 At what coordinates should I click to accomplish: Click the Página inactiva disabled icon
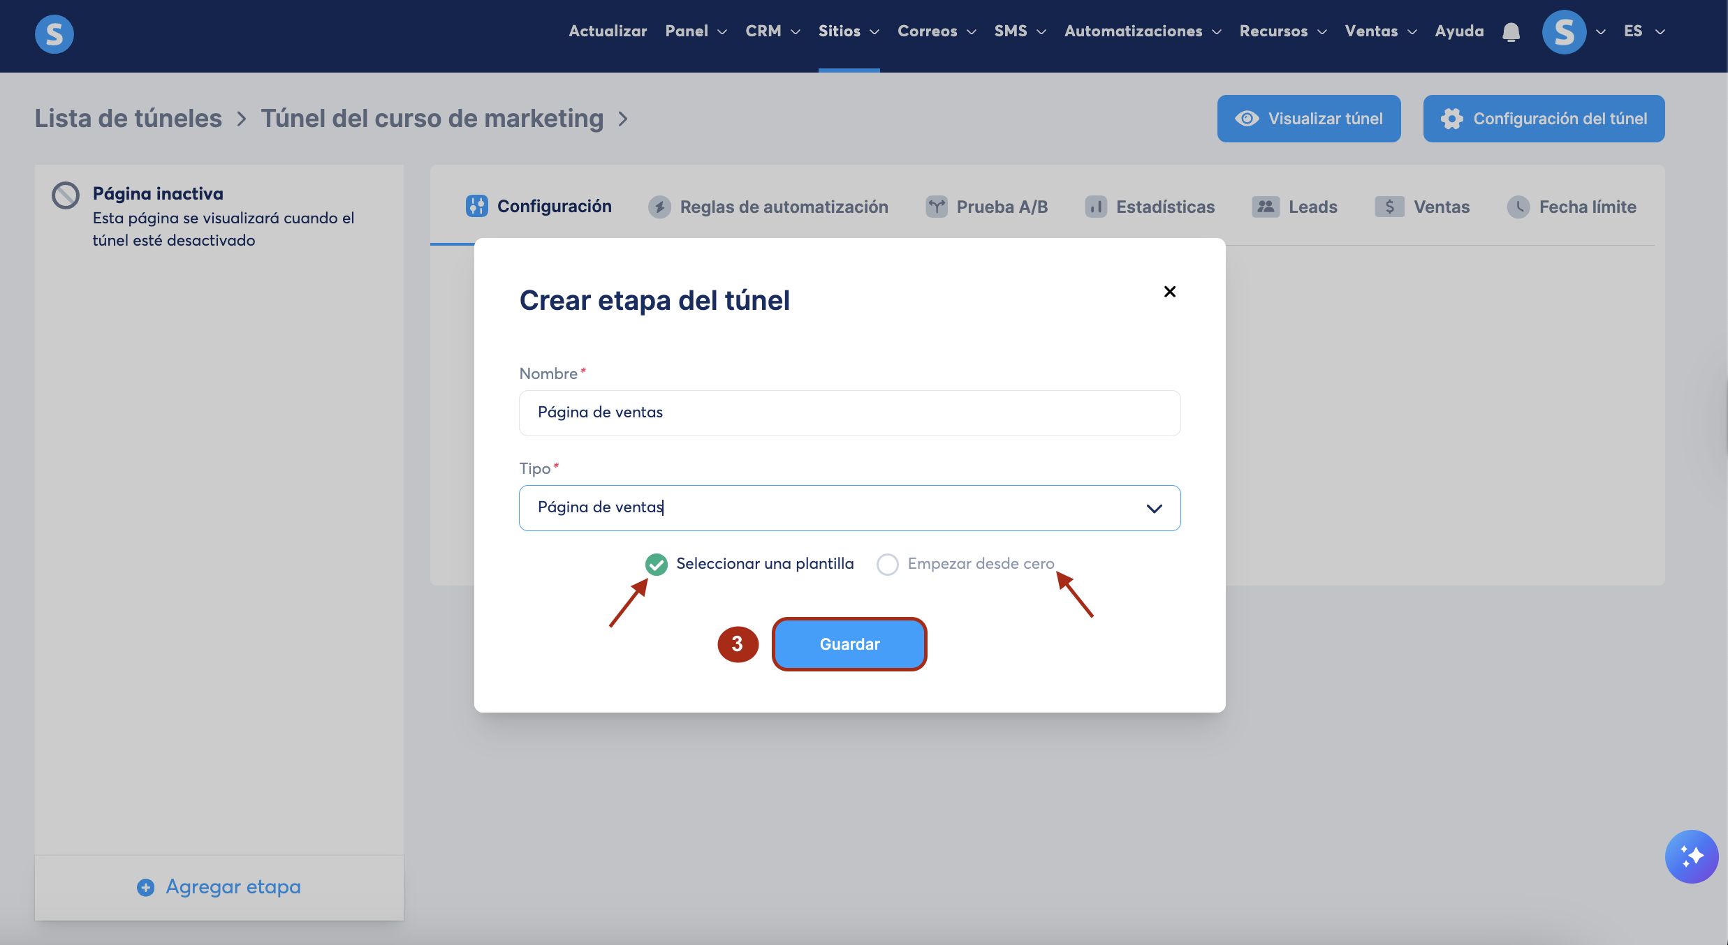click(x=66, y=195)
